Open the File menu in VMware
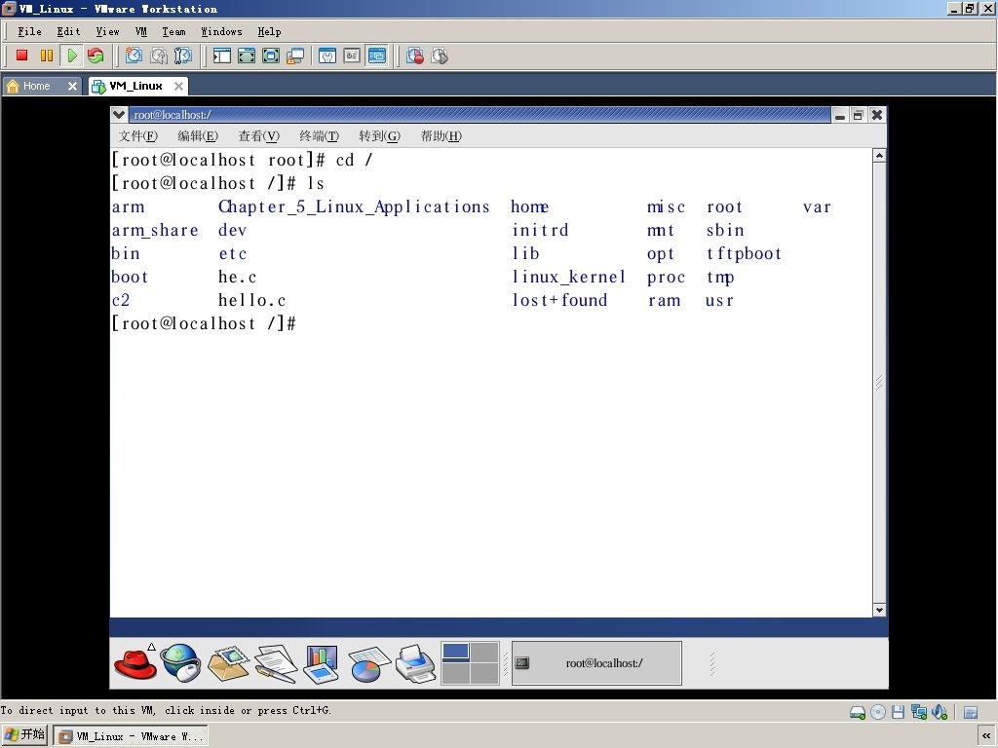 point(29,32)
